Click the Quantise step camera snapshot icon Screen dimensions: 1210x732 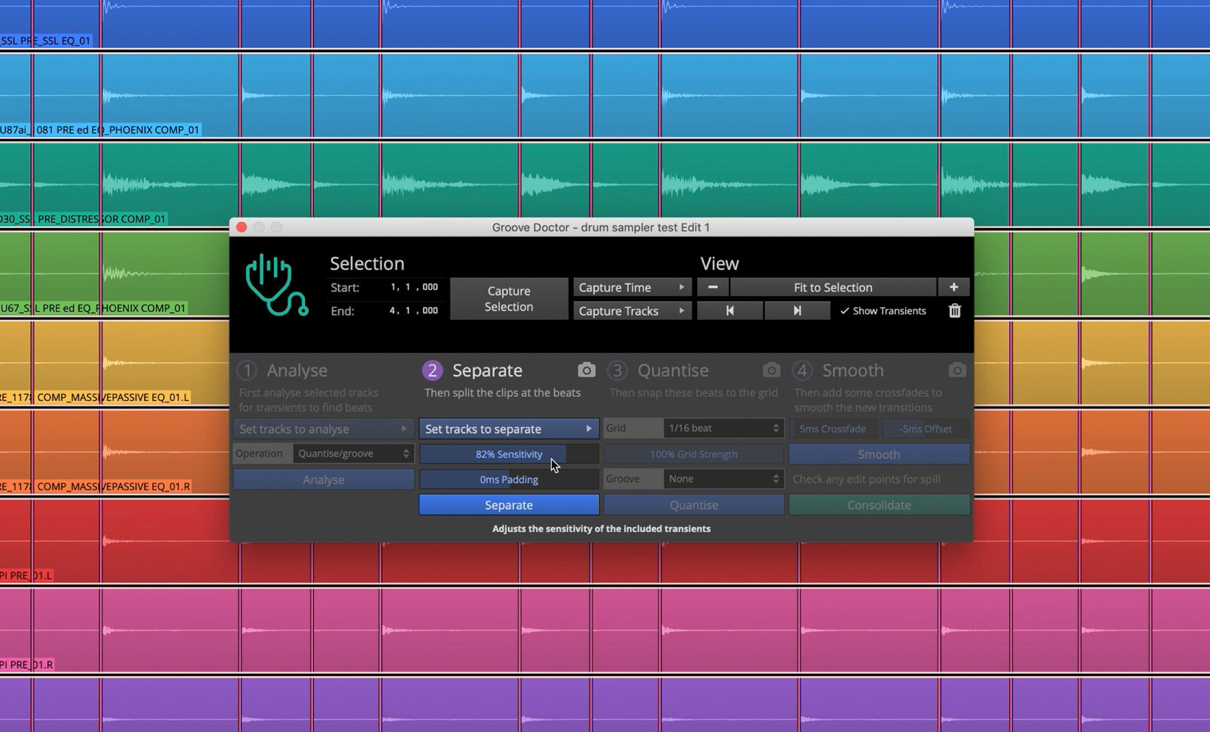pos(771,370)
